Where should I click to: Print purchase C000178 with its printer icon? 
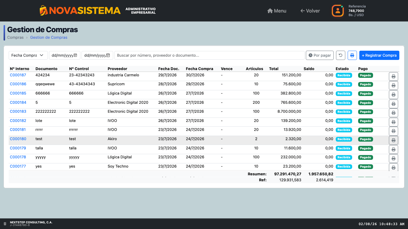(x=393, y=159)
